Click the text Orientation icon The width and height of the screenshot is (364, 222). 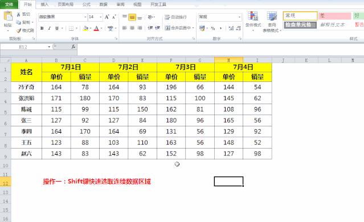(150, 17)
